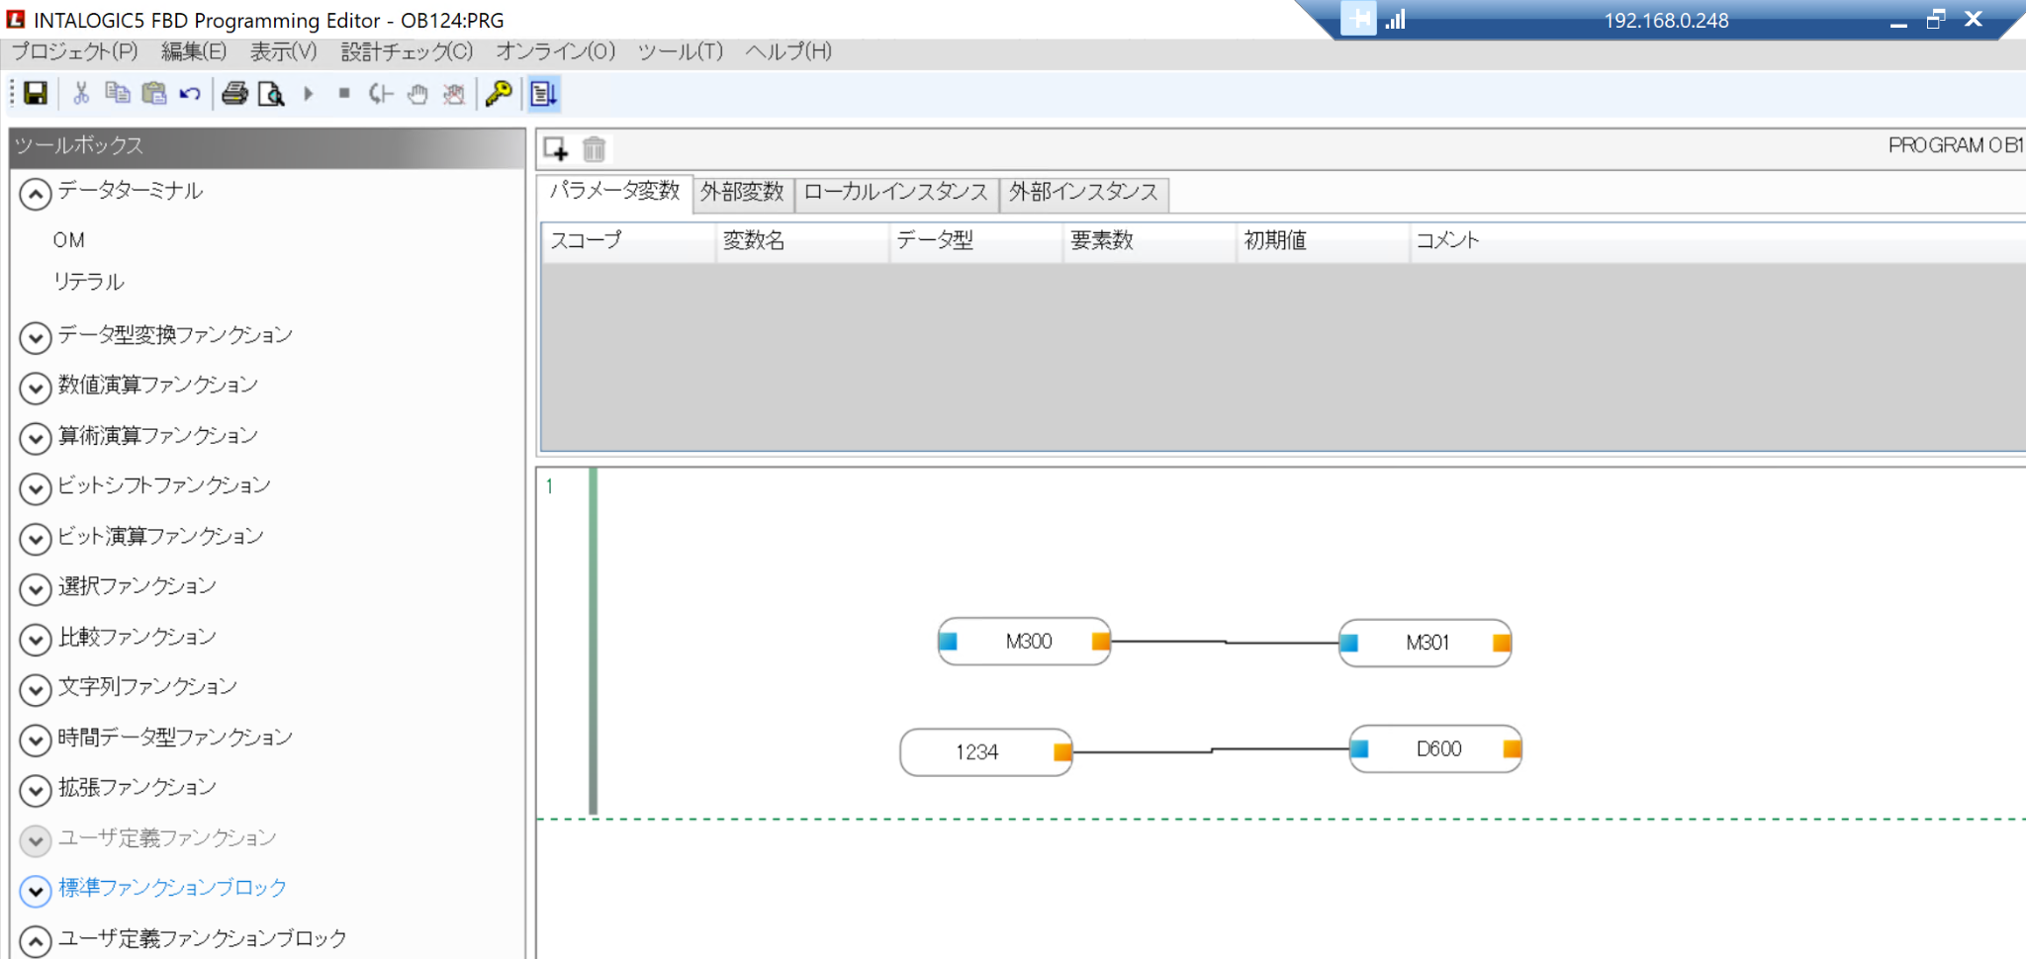Open the 設計チェック(C) menu

[407, 51]
